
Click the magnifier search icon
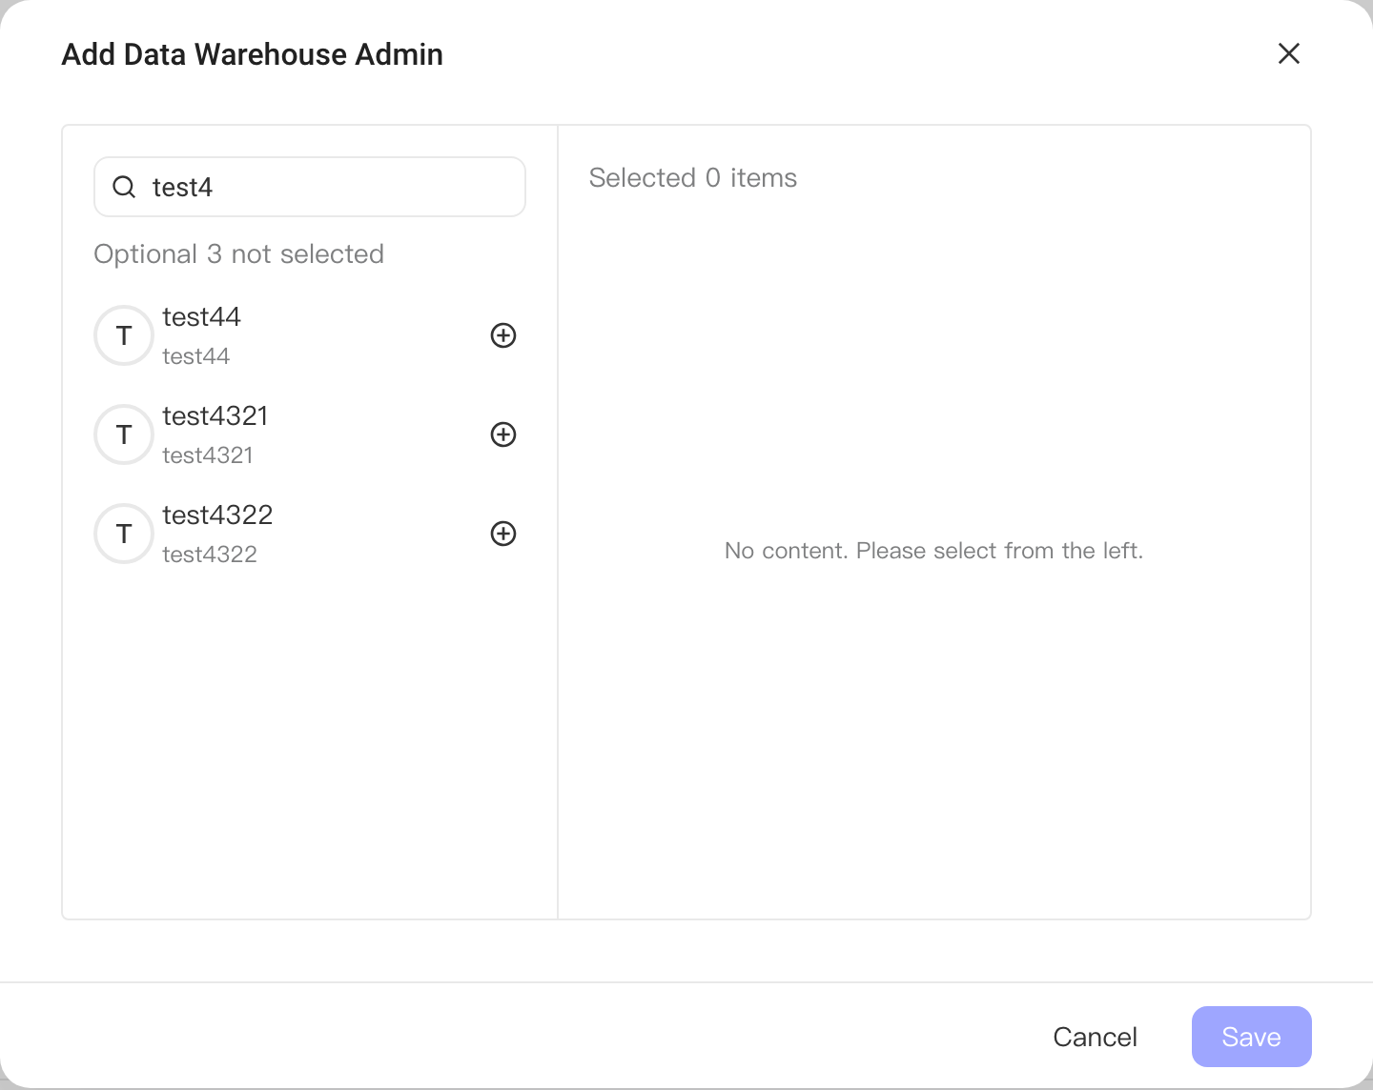pos(124,187)
